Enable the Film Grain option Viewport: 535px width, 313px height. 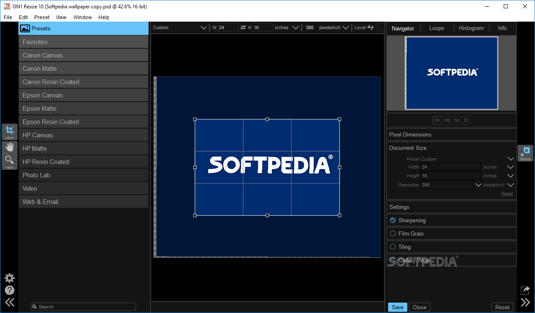(393, 234)
